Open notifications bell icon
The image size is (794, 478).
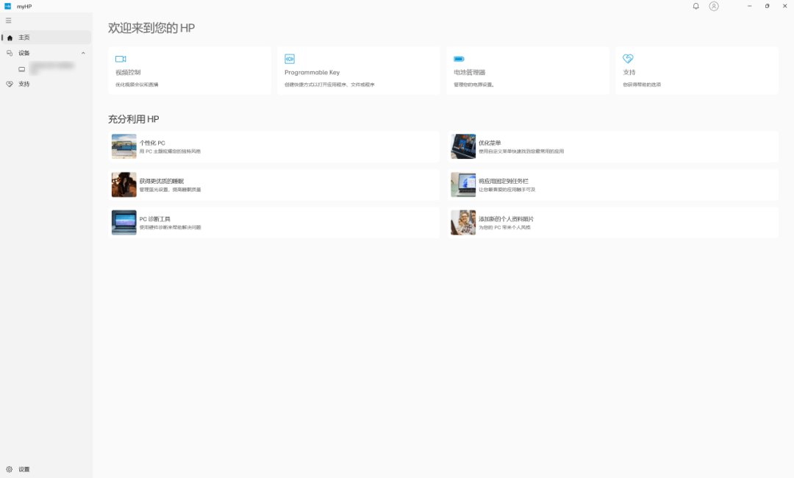[696, 6]
